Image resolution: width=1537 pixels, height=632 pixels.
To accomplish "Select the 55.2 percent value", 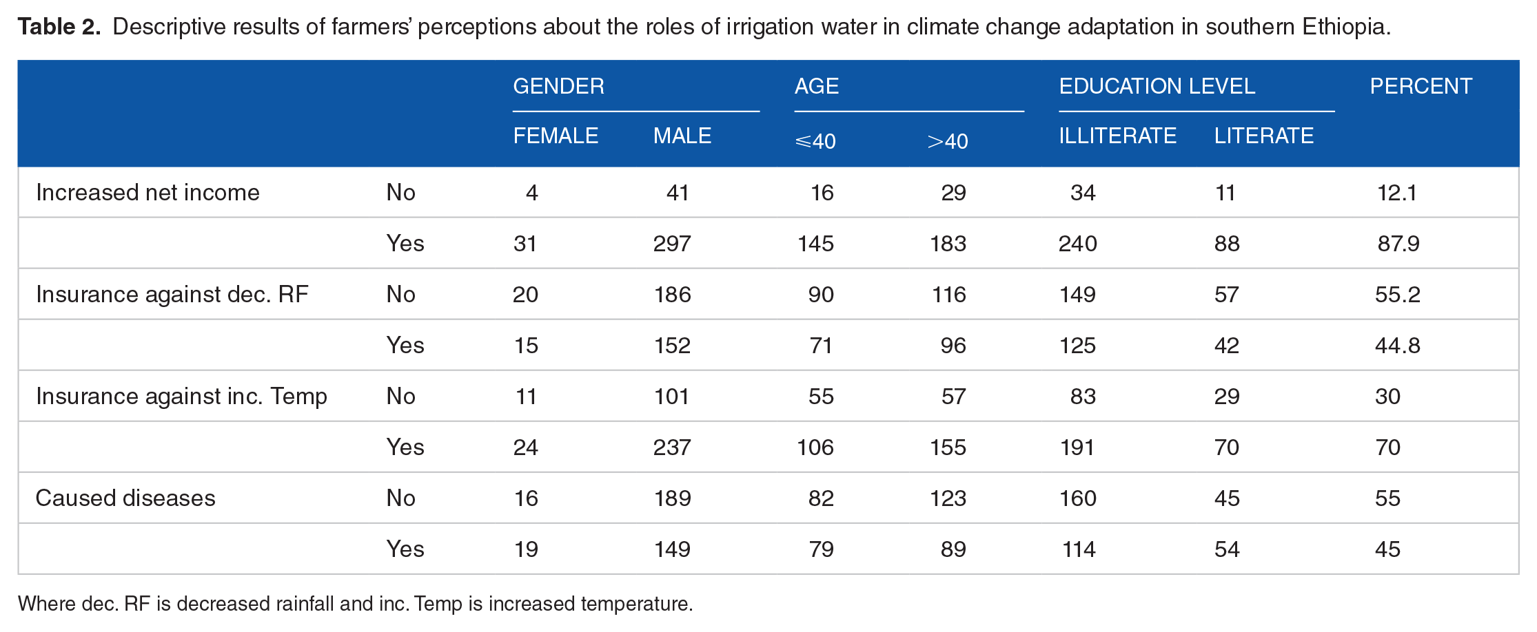I will point(1398,294).
